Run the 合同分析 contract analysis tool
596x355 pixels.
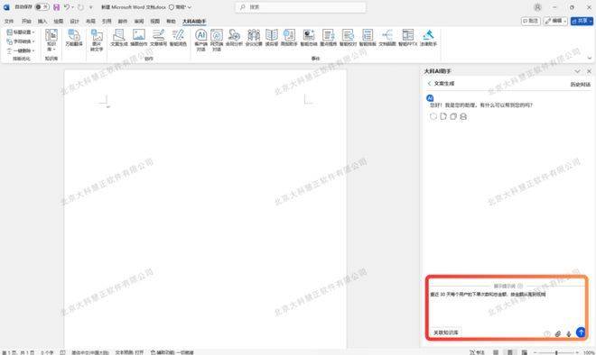pyautogui.click(x=234, y=38)
